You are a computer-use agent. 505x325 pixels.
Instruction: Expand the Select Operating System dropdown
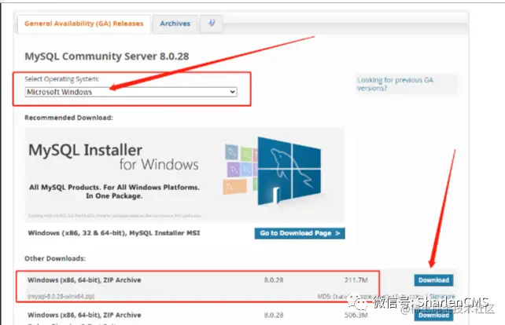click(x=131, y=92)
